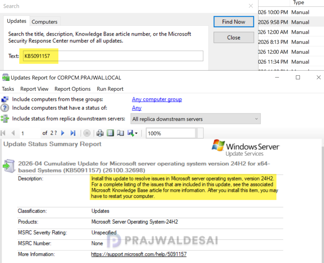This screenshot has height=263, width=324.
Task: Jump to last report page
Action: coord(73,133)
